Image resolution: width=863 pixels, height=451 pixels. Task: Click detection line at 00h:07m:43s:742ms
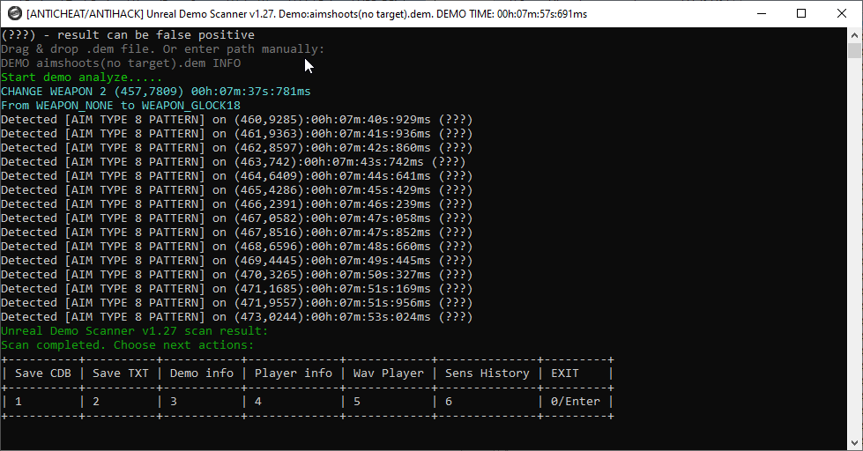point(234,162)
